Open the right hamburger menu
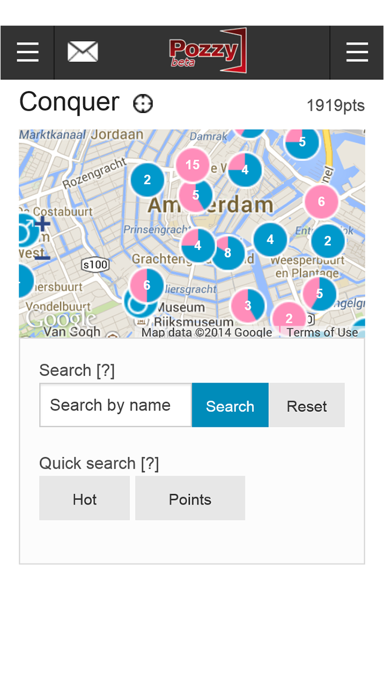Viewport: 384px width, 683px height. [x=357, y=52]
